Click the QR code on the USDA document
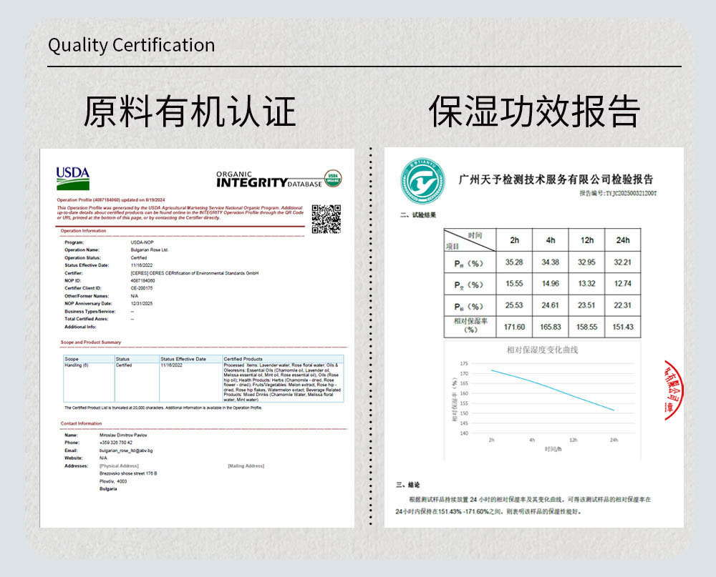716x577 pixels. 326,219
